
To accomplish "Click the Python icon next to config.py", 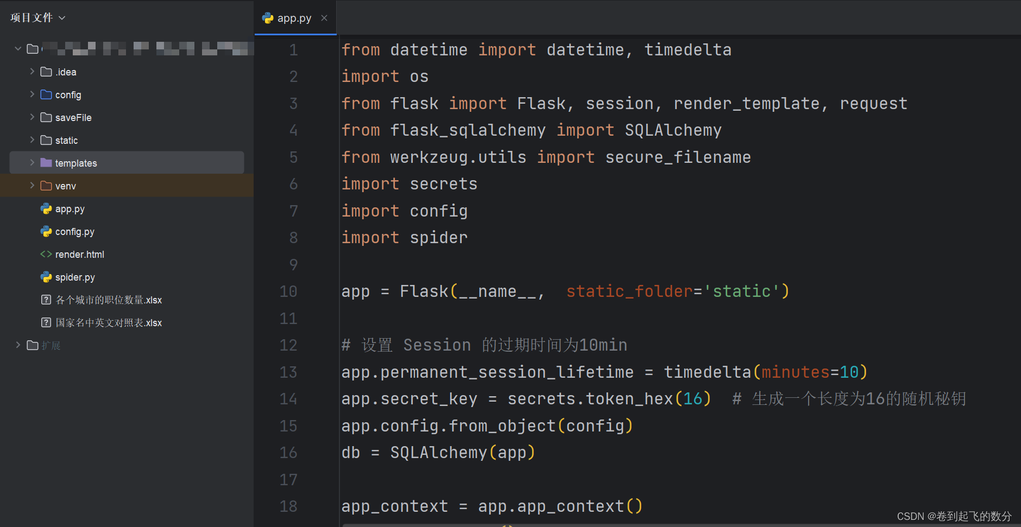I will point(46,231).
